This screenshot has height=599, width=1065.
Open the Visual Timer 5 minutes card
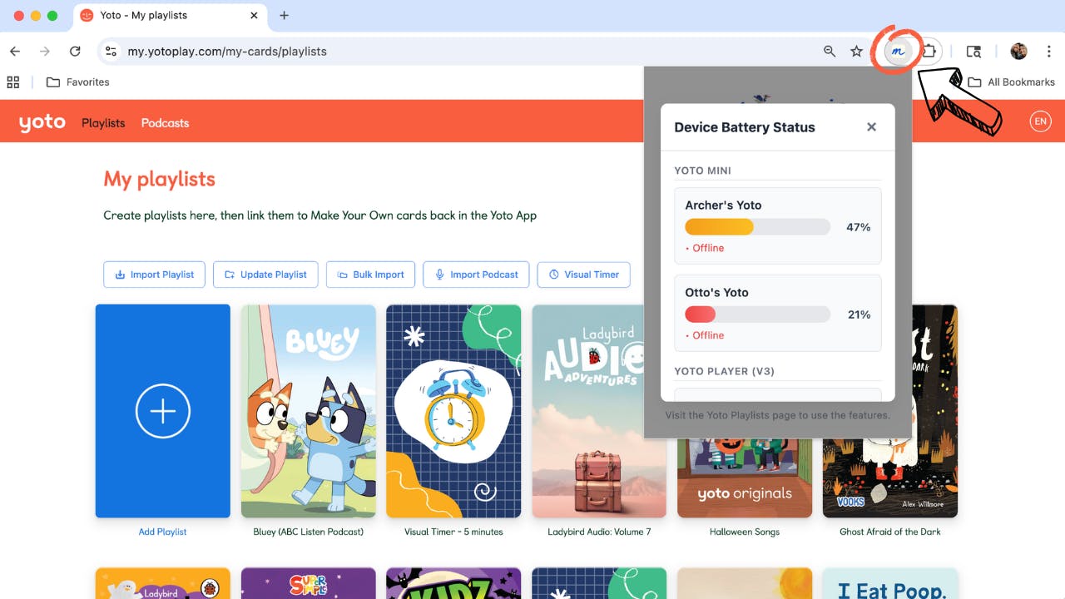[x=453, y=411]
